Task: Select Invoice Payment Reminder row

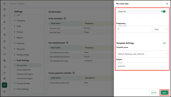Action: 81,83
